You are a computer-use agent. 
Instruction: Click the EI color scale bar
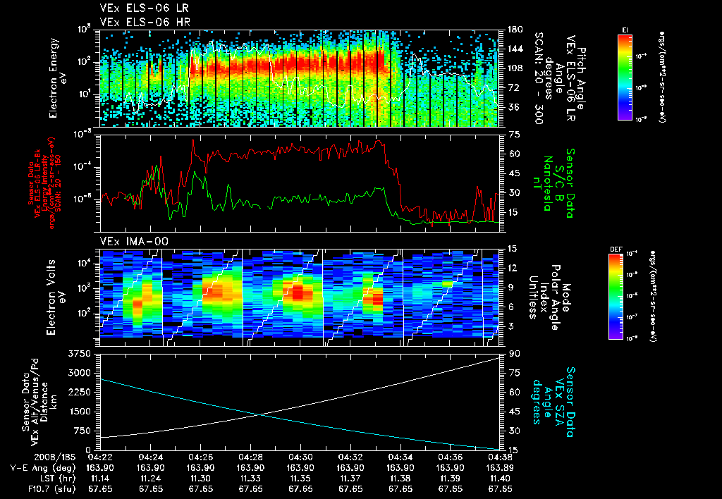[625, 77]
